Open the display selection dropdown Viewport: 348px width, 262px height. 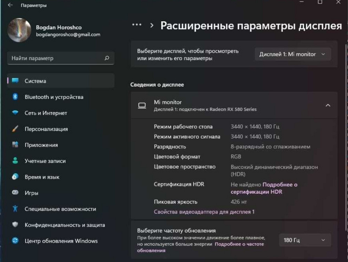click(292, 54)
